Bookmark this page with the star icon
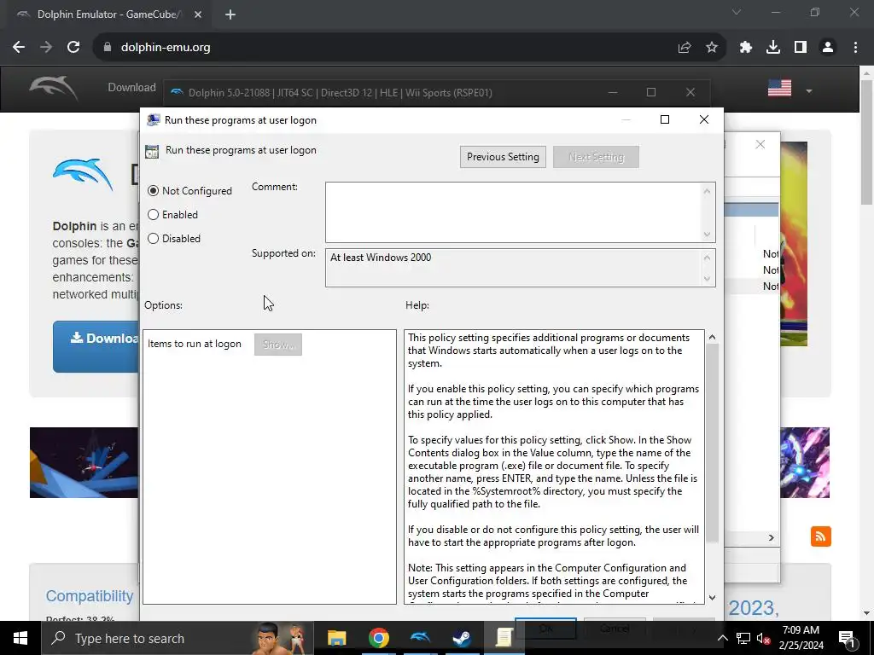 pyautogui.click(x=712, y=48)
